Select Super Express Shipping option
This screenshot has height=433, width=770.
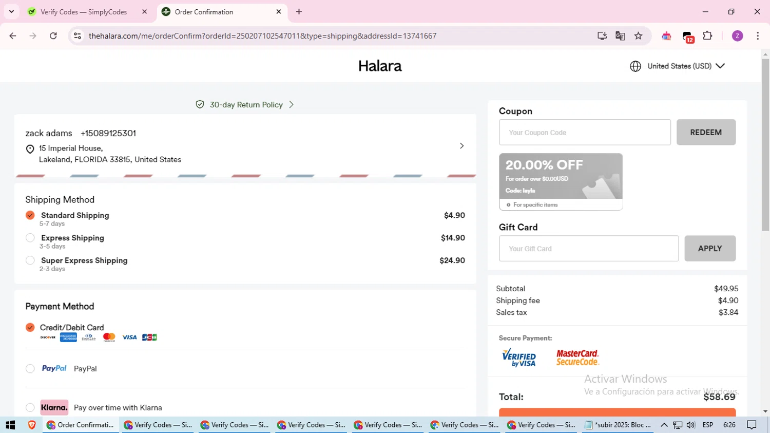30,260
